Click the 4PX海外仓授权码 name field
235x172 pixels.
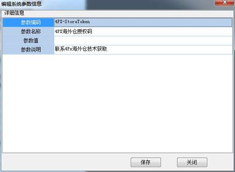(143, 31)
